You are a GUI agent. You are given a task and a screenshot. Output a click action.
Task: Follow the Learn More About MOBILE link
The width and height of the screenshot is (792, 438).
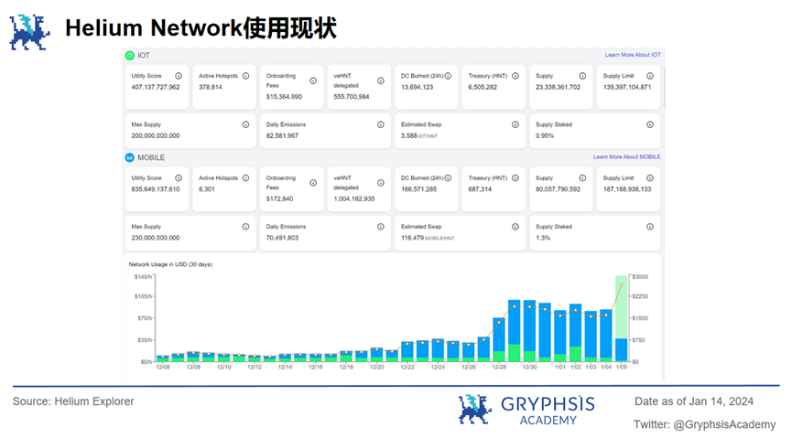click(626, 157)
